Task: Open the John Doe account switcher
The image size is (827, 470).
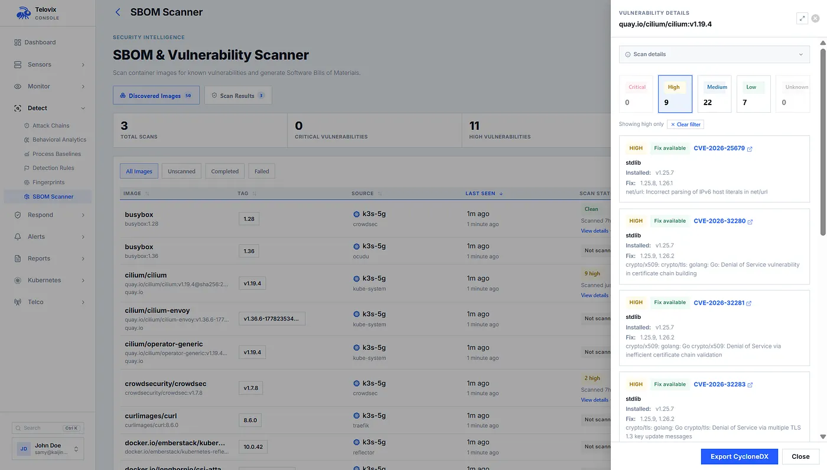Action: point(48,449)
